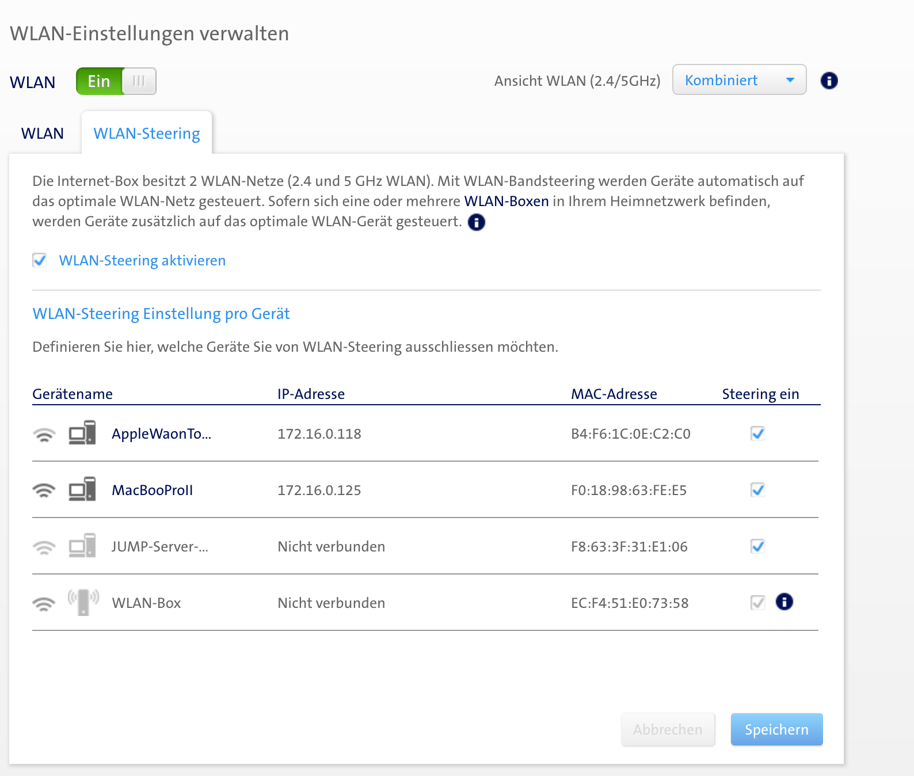Open the WLAN-Boxen link in description

(x=506, y=201)
